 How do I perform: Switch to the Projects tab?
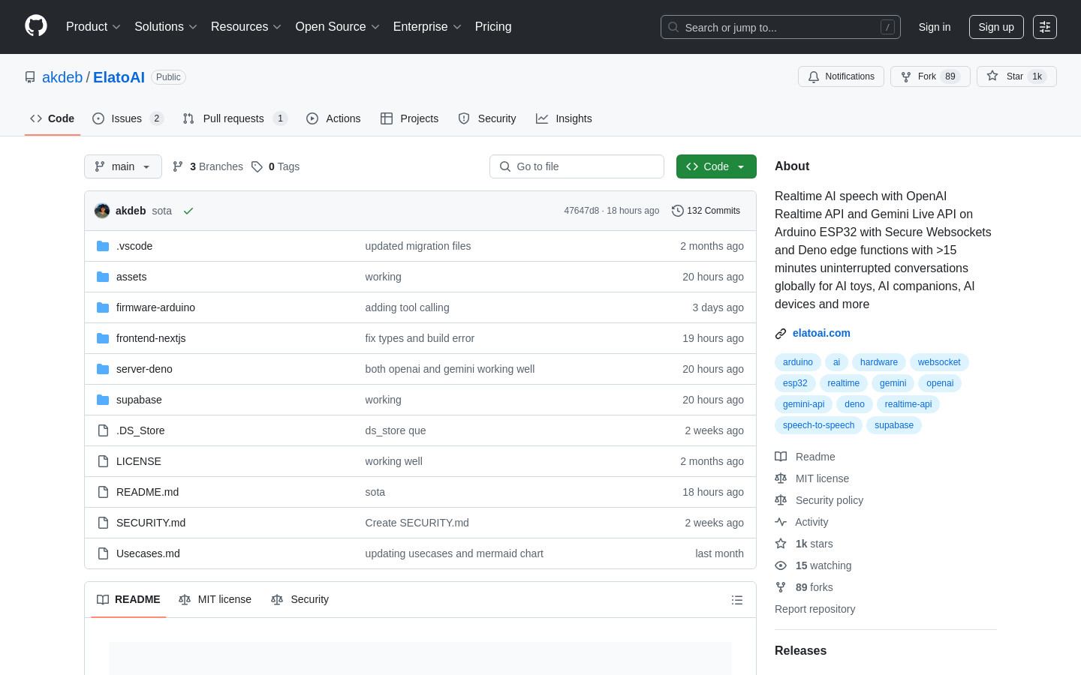[409, 118]
